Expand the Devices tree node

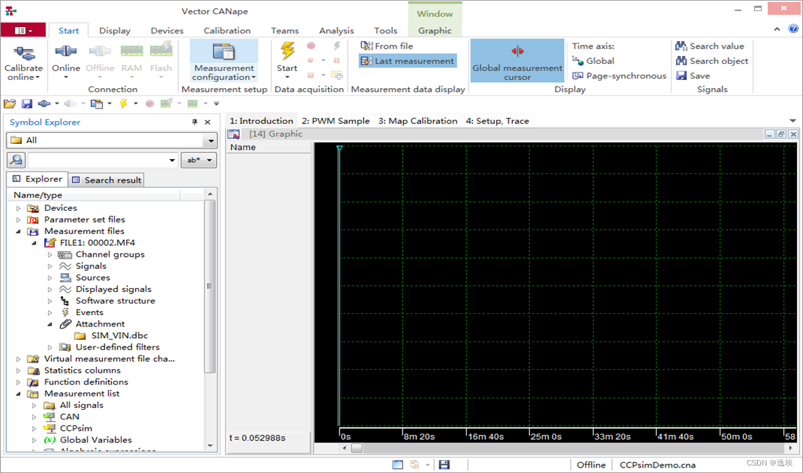18,208
